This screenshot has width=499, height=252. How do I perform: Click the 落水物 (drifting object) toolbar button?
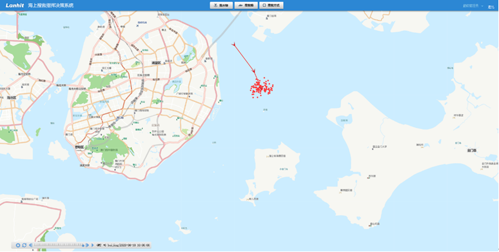(222, 5)
